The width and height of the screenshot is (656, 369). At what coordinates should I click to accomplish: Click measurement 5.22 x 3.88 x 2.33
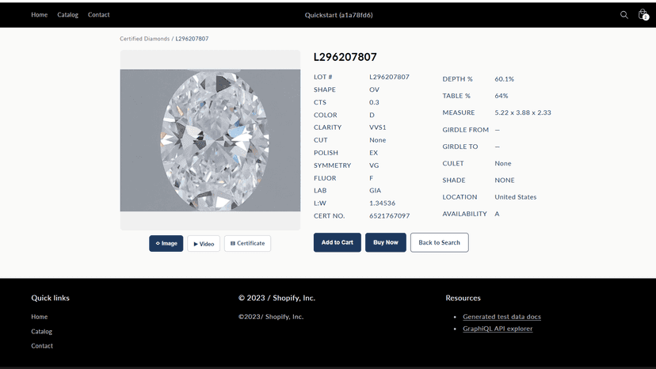(523, 112)
